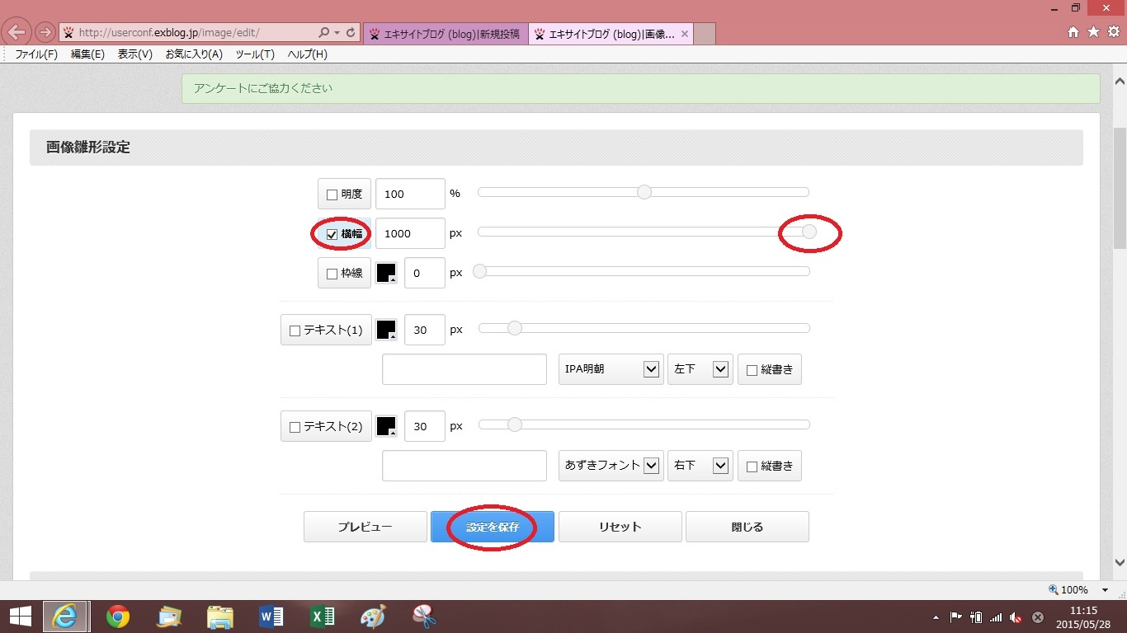Screen dimensions: 1127x633
Task: Open the あずきフォント font dropdown
Action: pos(611,466)
